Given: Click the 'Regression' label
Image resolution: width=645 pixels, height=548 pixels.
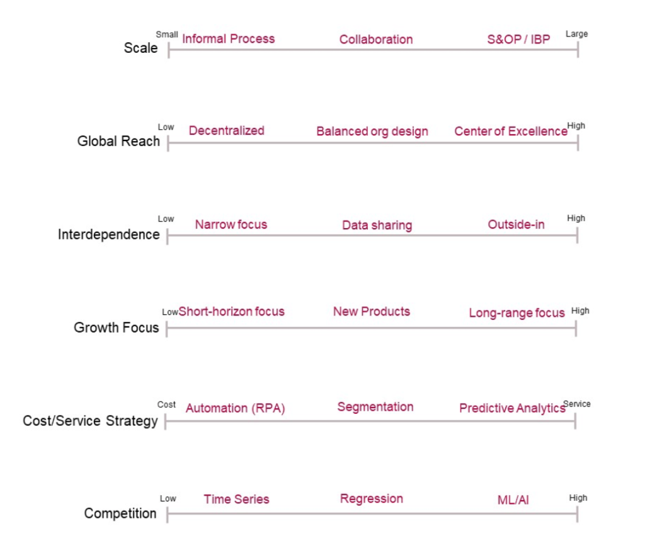Looking at the screenshot, I should pyautogui.click(x=372, y=499).
